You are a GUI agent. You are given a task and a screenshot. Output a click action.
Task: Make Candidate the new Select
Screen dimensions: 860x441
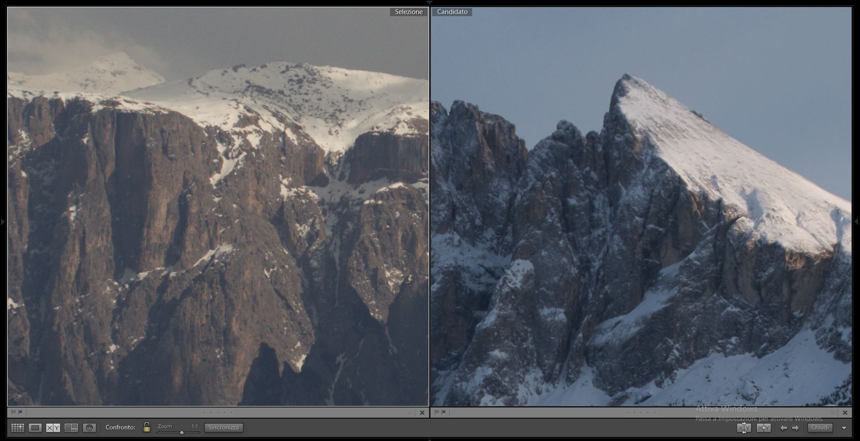(x=764, y=428)
